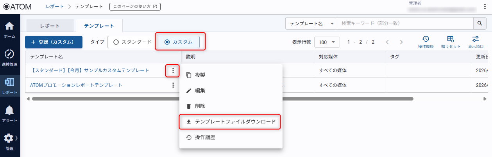492x157 pixels.
Task: Switch to the レポート tab
Action: coord(50,26)
